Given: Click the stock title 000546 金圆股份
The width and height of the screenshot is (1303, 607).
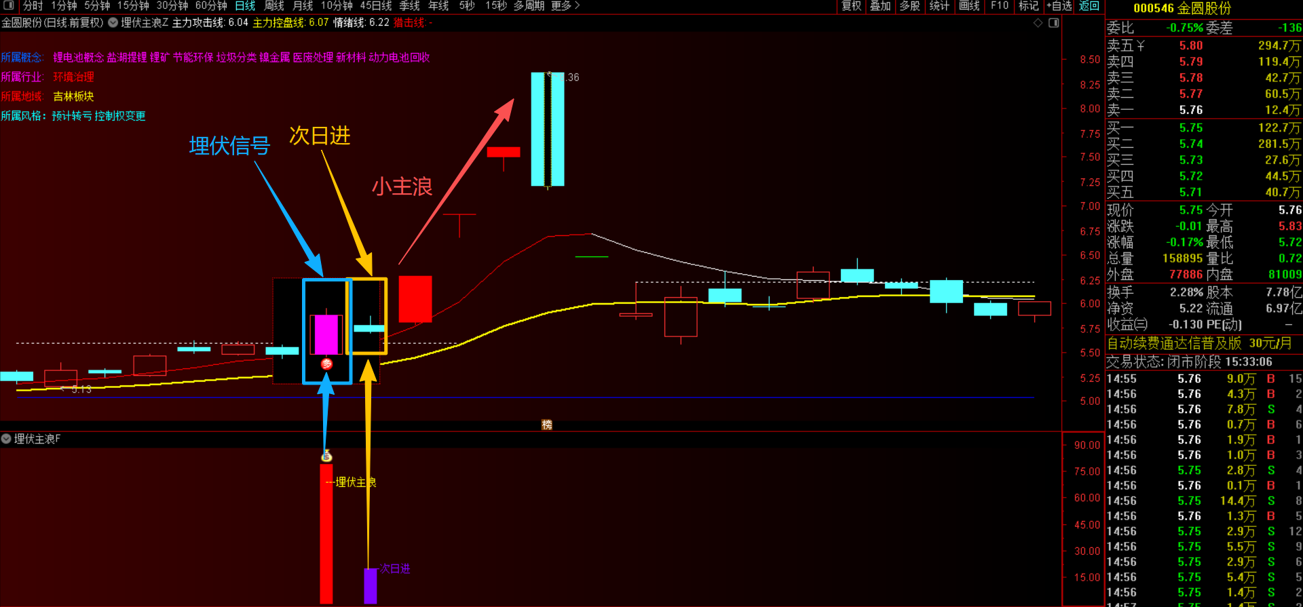Looking at the screenshot, I should coord(1182,9).
